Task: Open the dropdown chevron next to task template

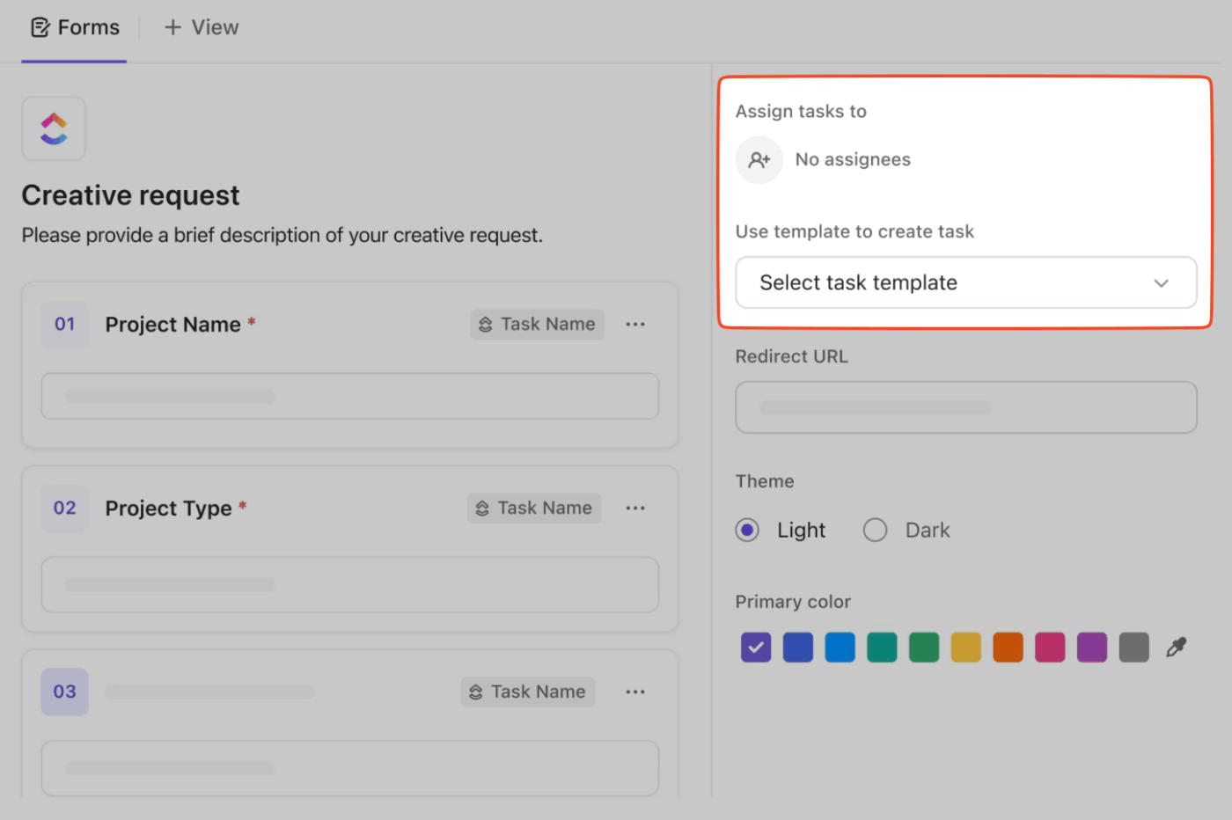Action: tap(1161, 282)
